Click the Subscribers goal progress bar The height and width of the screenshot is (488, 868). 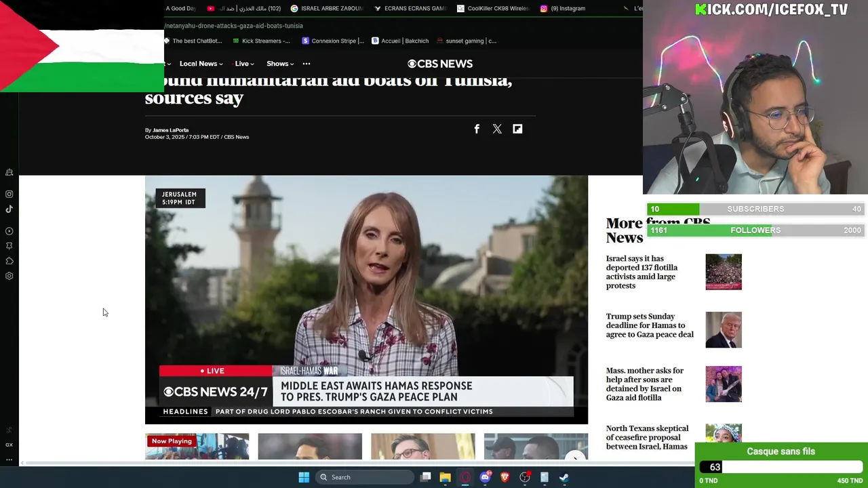(755, 209)
